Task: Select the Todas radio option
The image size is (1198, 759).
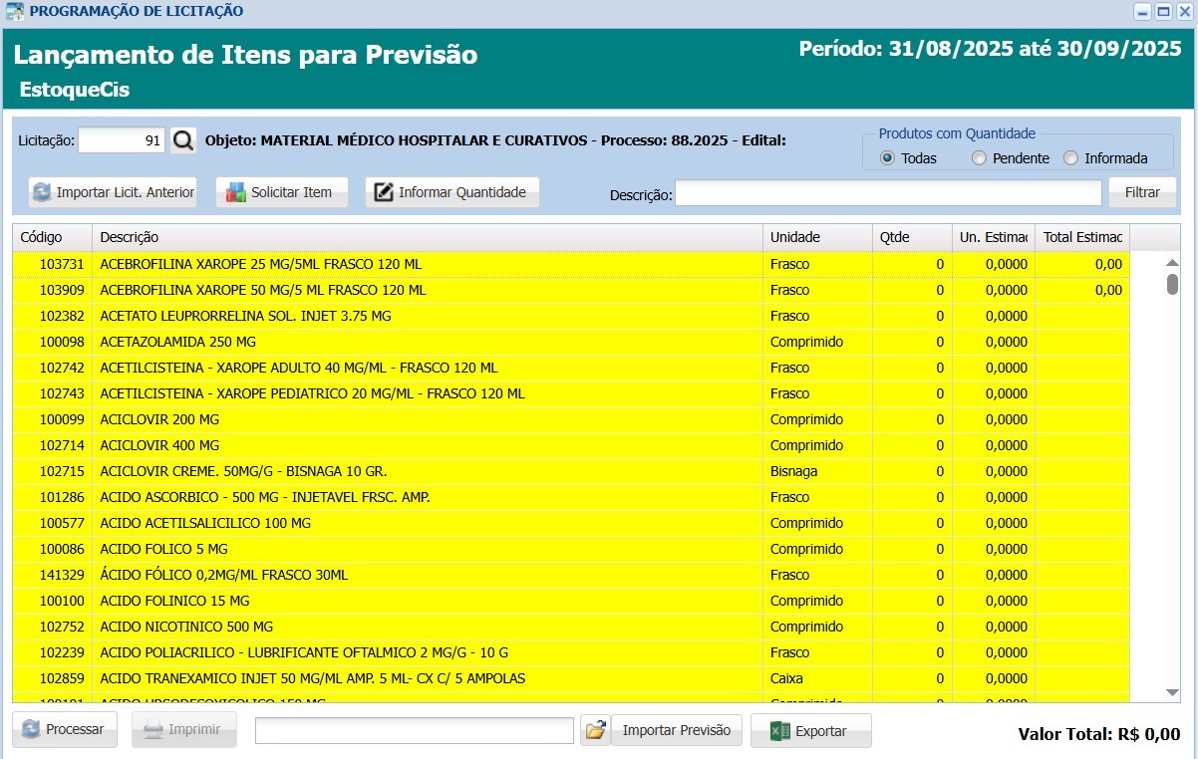Action: coord(887,158)
